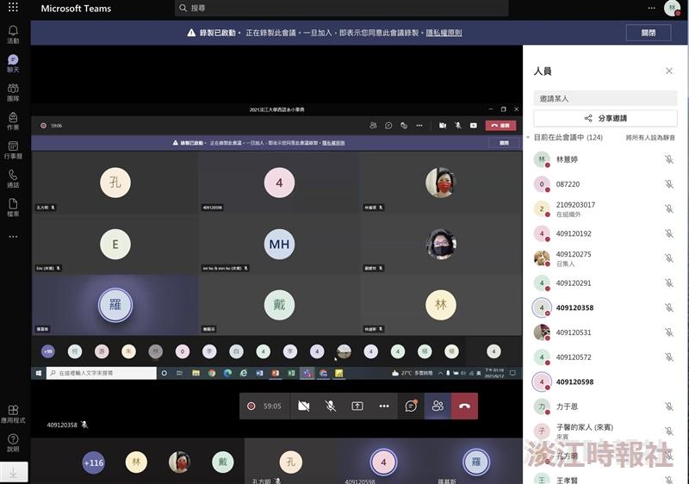Open the app launcher grid icon
Image resolution: width=689 pixels, height=484 pixels.
pos(13,7)
